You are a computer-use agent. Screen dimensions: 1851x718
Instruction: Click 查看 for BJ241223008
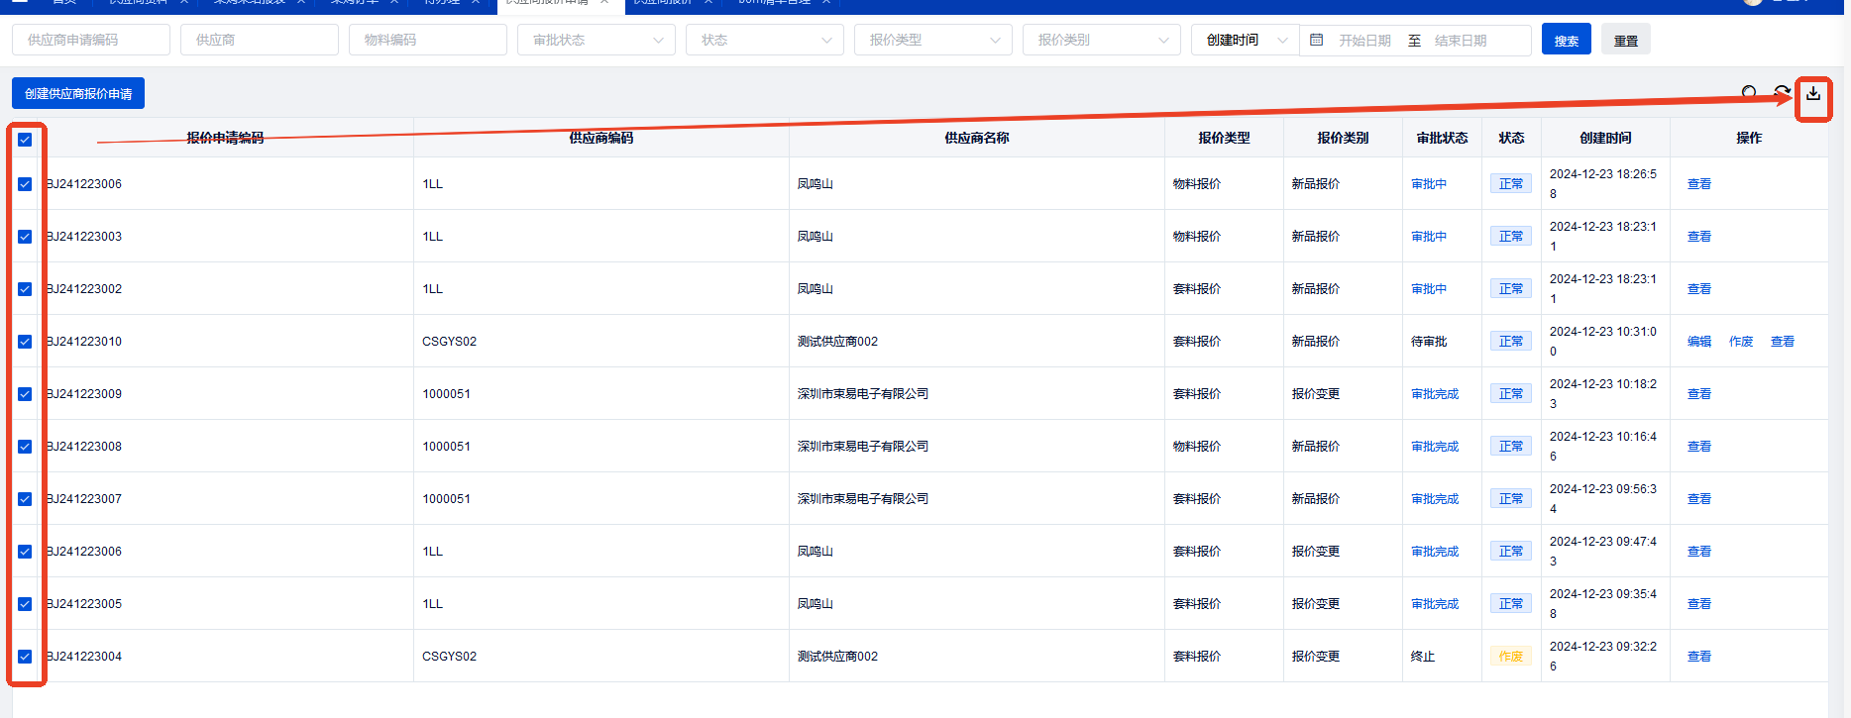pos(1699,447)
